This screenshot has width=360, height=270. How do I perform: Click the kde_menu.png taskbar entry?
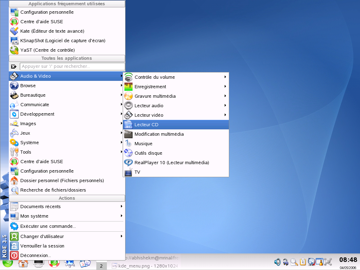(x=145, y=266)
